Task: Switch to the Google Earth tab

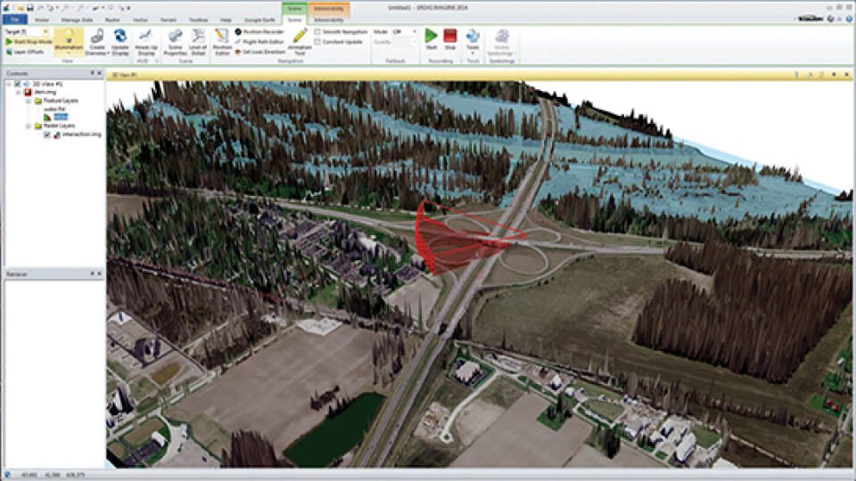Action: click(x=259, y=20)
